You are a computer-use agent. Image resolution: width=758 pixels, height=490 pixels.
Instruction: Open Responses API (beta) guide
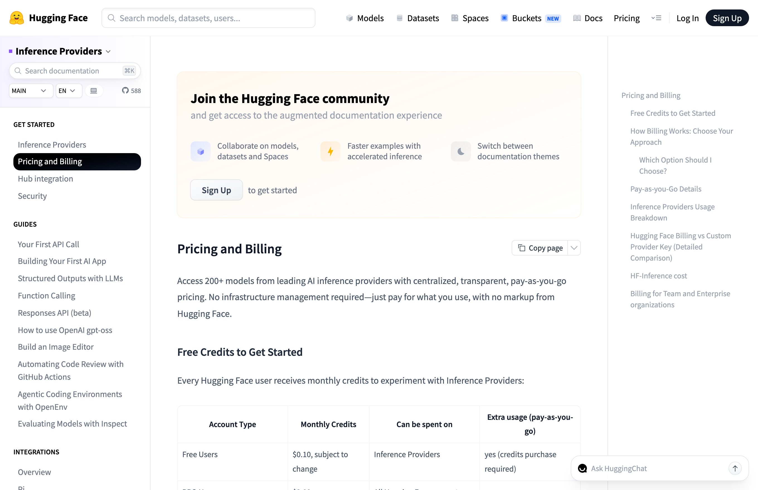(x=54, y=313)
